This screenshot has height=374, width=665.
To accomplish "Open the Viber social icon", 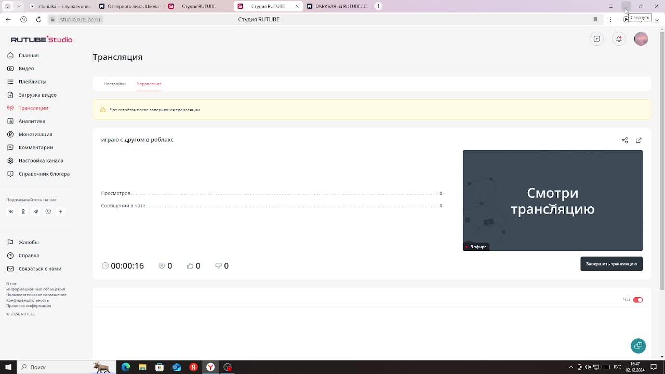I will click(48, 211).
